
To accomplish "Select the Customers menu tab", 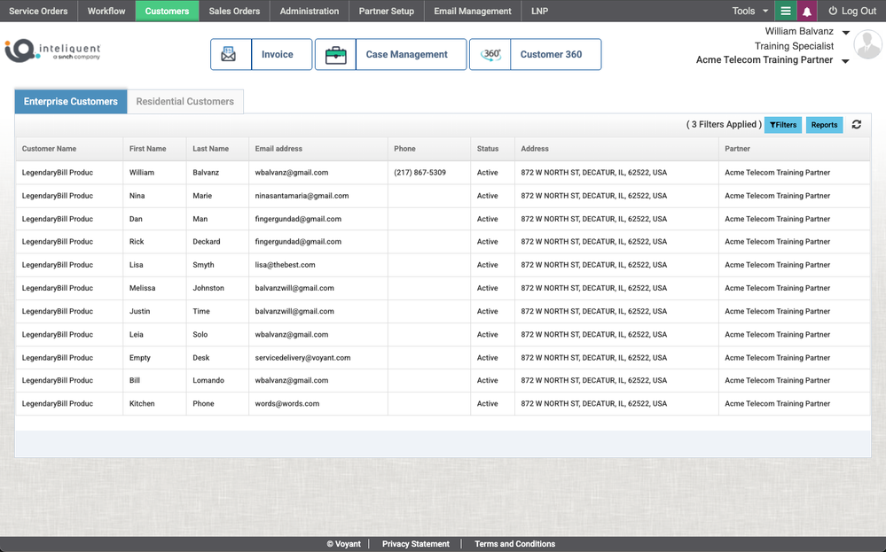I will point(167,11).
